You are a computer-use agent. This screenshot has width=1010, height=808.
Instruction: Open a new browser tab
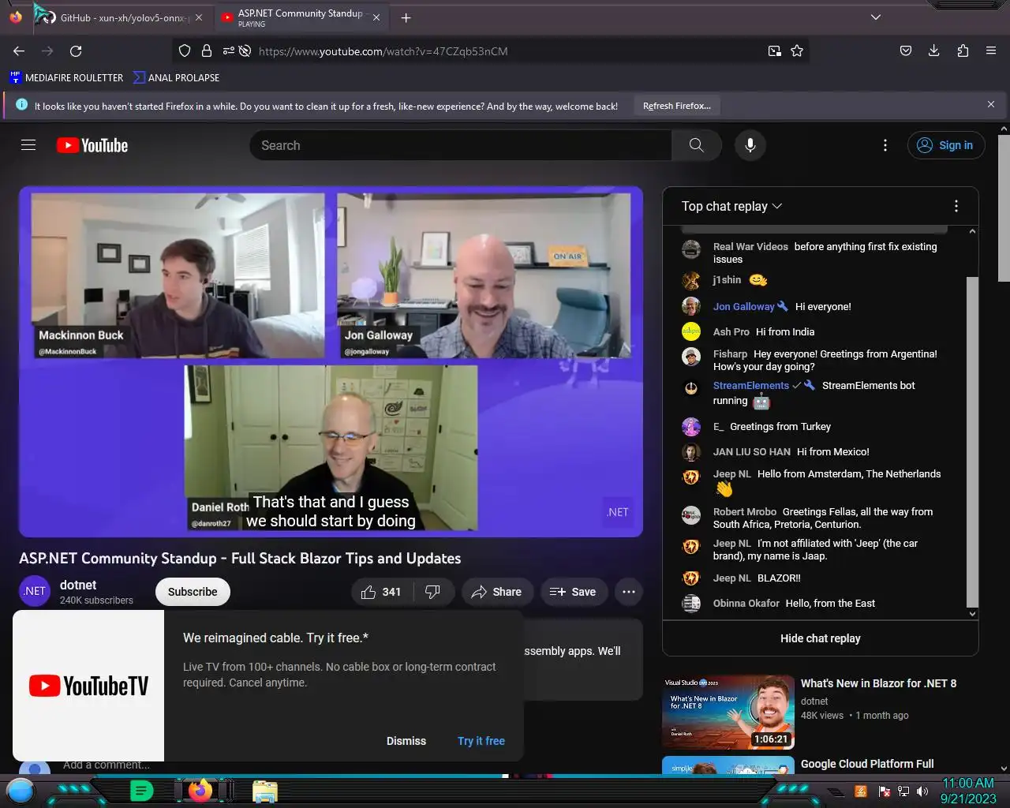[406, 17]
